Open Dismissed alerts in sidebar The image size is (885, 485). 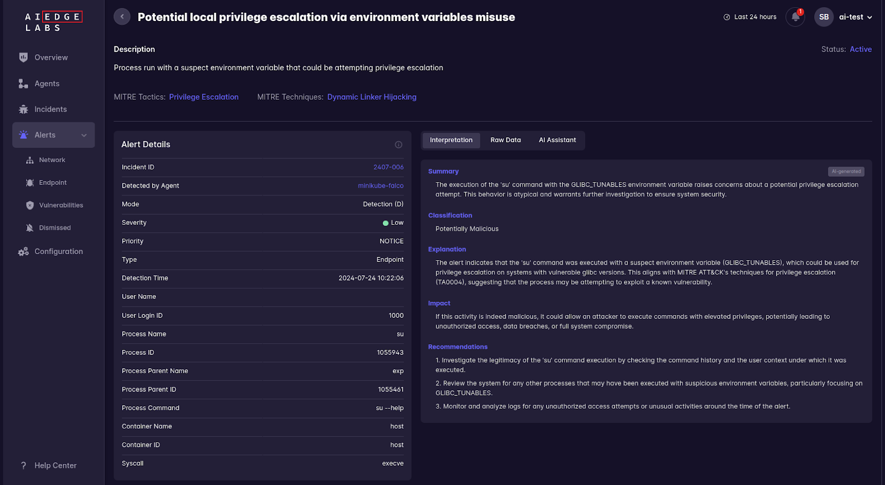point(54,228)
